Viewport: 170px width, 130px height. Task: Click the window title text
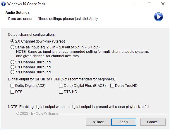[26, 4]
